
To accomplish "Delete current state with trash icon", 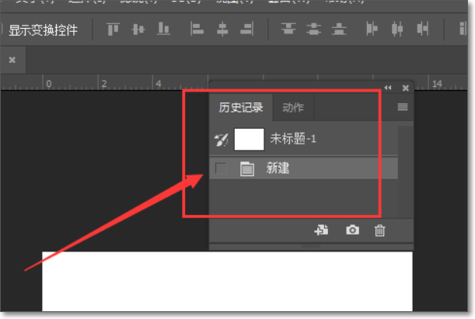I will click(379, 231).
